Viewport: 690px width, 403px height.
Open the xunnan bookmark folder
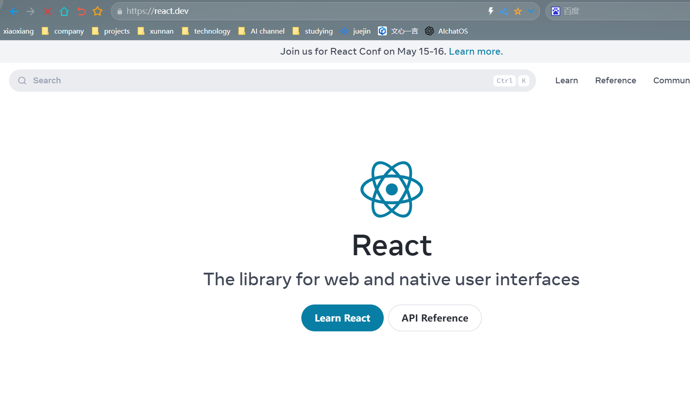click(x=155, y=31)
